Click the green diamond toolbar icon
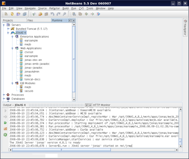This screenshot has height=159, width=189. click(x=86, y=14)
